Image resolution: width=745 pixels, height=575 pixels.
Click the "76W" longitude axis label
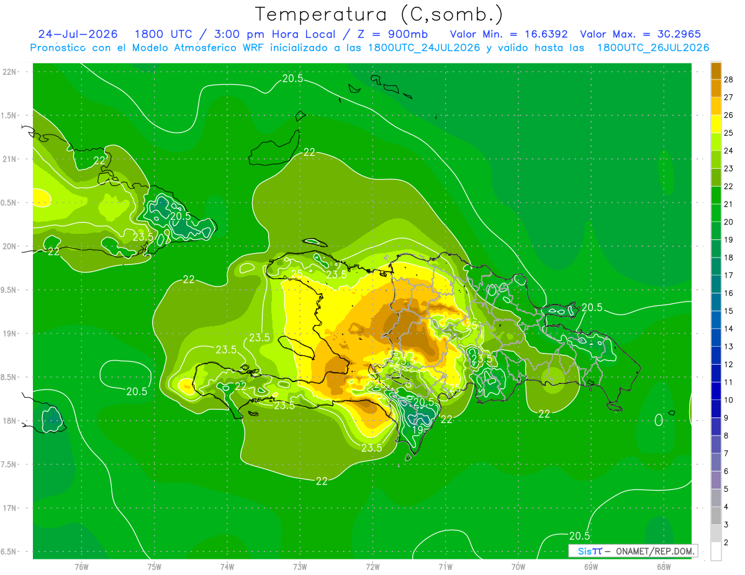81,566
